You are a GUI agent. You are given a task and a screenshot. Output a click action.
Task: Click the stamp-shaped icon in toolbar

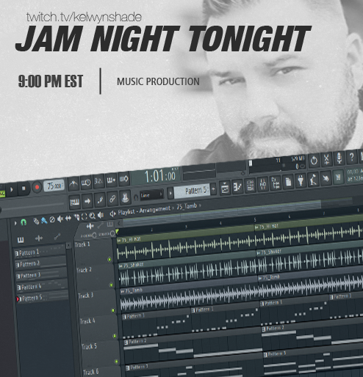pyautogui.click(x=125, y=197)
